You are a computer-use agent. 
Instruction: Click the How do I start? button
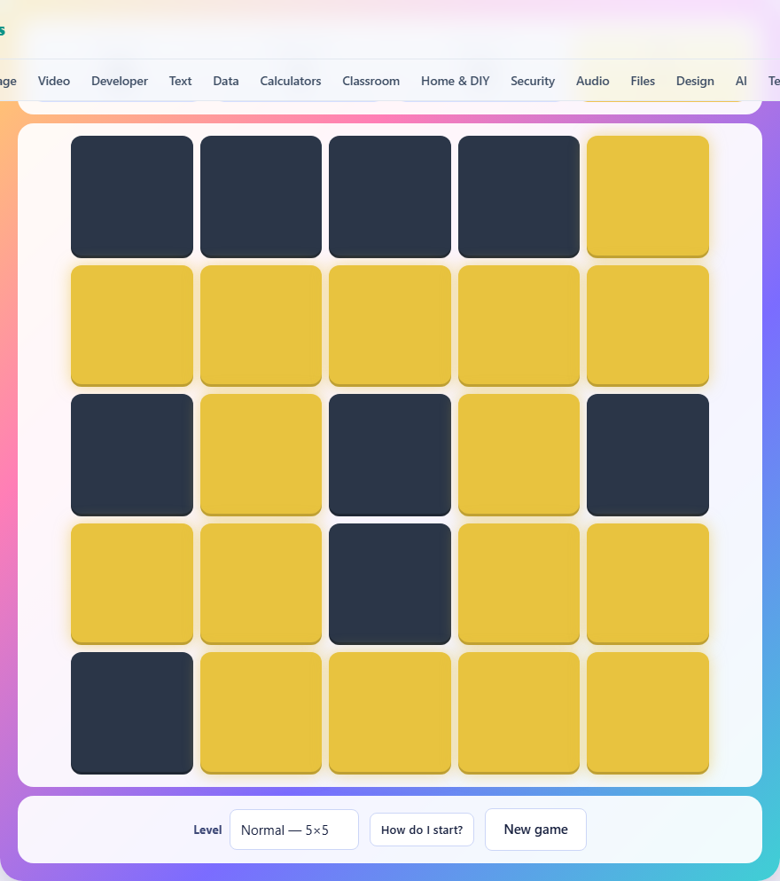click(422, 830)
